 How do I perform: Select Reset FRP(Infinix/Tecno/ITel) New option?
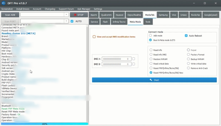coord(151,73)
